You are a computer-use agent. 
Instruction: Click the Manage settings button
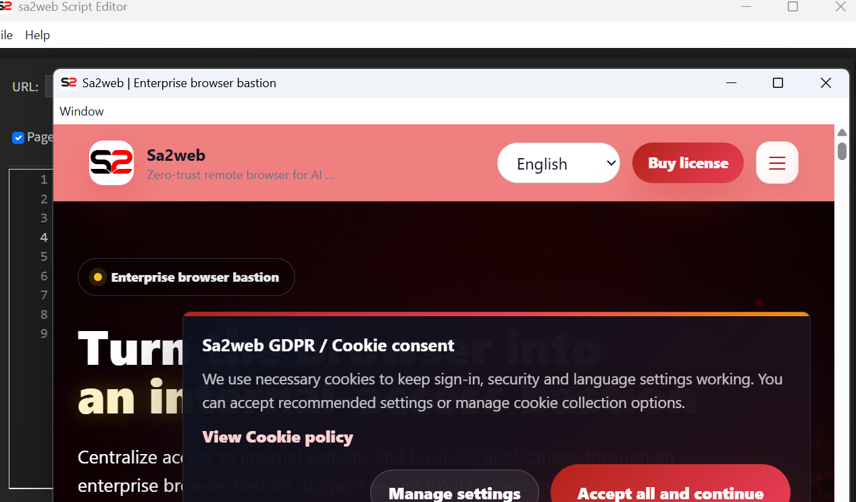pyautogui.click(x=455, y=486)
